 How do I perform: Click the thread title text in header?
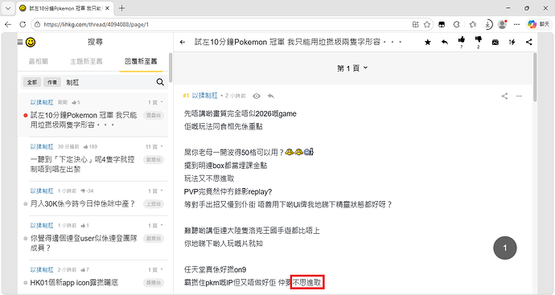coord(298,42)
